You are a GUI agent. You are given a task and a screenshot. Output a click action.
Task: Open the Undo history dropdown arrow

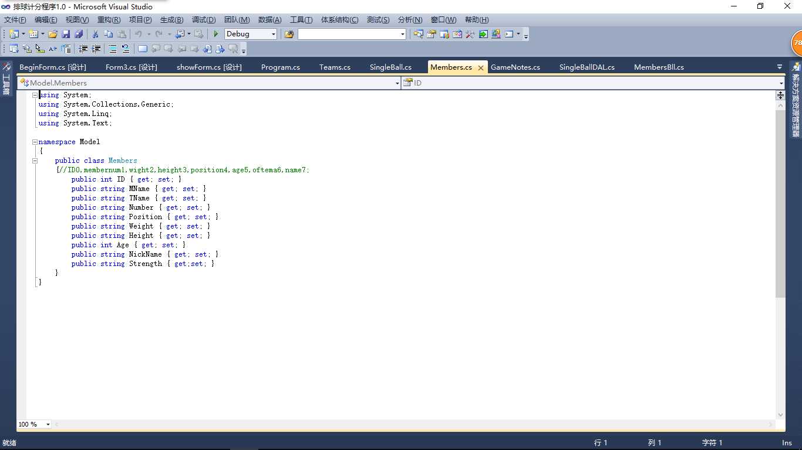click(x=149, y=34)
